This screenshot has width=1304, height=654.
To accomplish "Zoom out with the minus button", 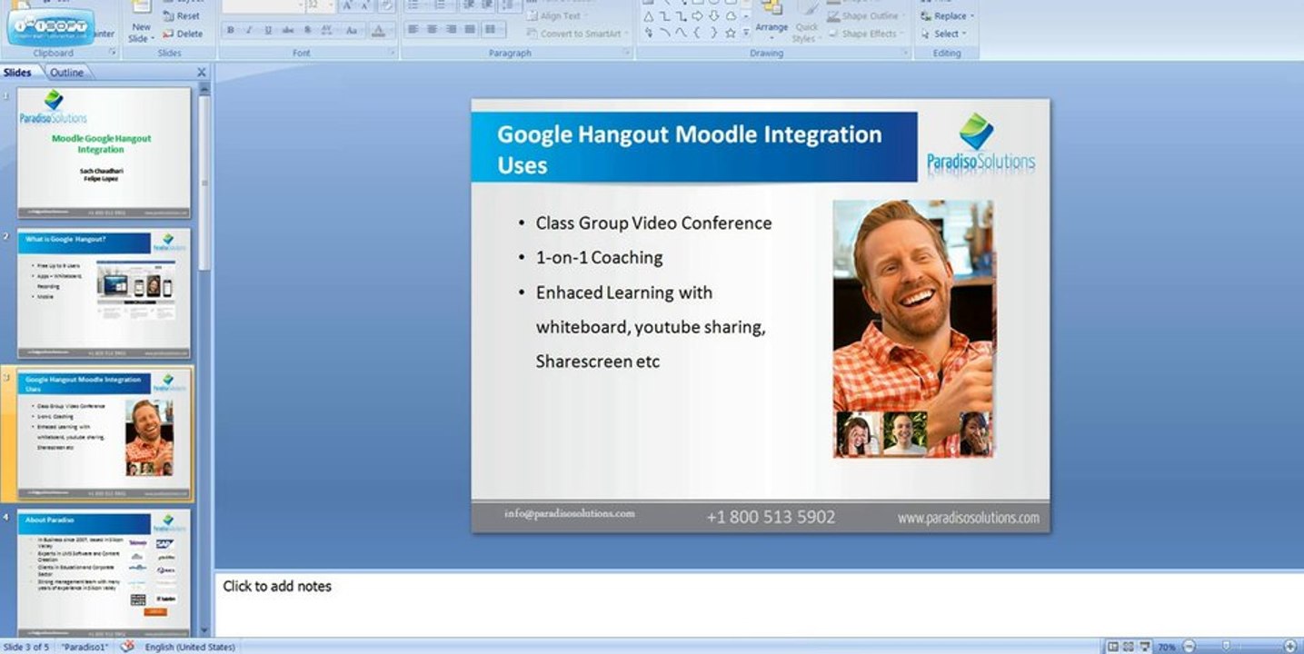I will 1188,647.
